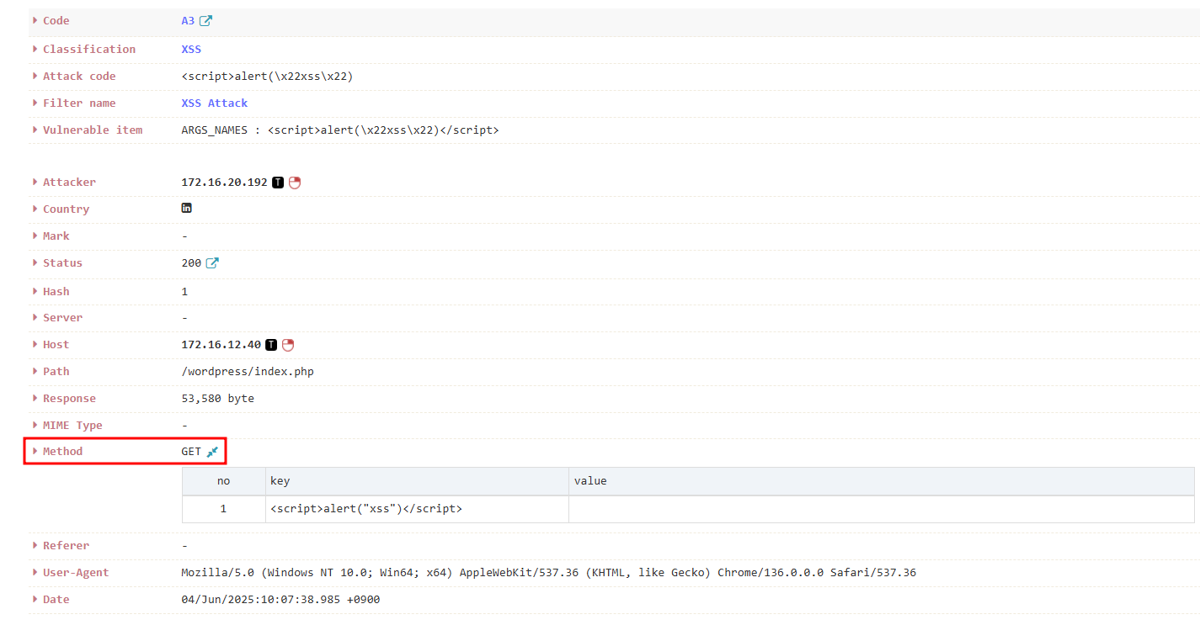1200x641 pixels.
Task: Click the Response field label
Action: pyautogui.click(x=69, y=399)
